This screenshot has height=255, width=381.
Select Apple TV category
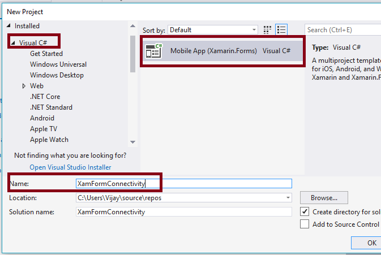point(44,129)
